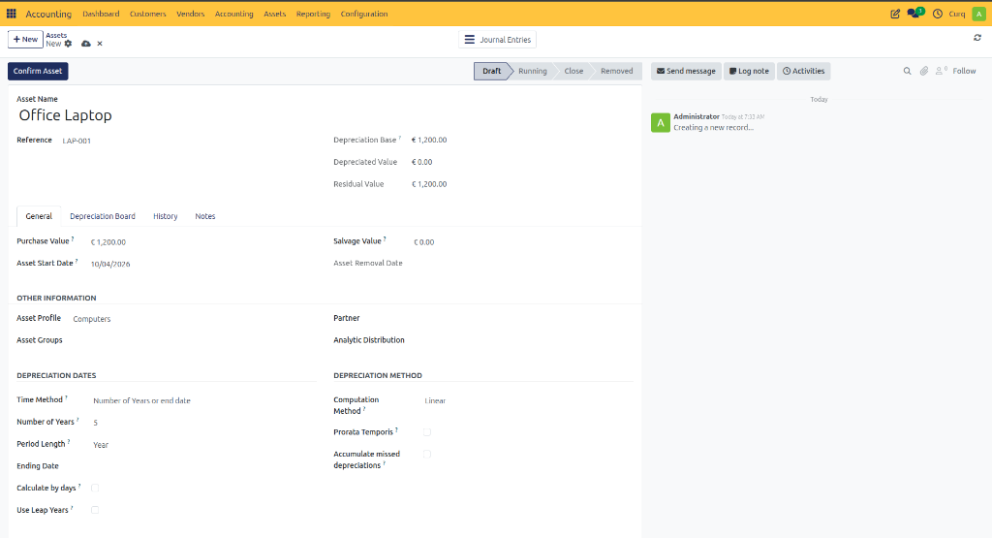Open Computation Method dropdown showing Linear

(x=528, y=400)
